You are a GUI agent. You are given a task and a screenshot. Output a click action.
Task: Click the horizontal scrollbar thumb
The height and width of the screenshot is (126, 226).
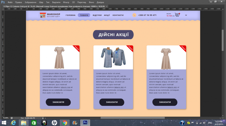[x=132, y=118]
